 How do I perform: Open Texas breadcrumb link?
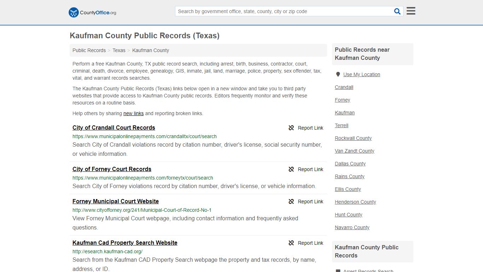[119, 50]
